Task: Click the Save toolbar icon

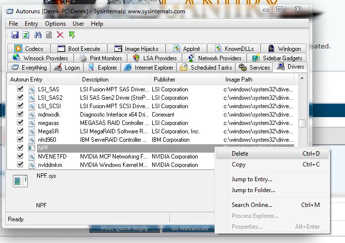Action: click(15, 35)
